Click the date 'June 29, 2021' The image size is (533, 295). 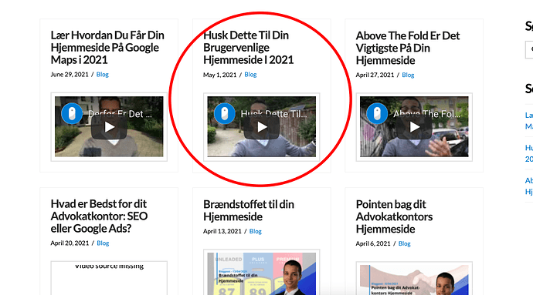click(70, 74)
